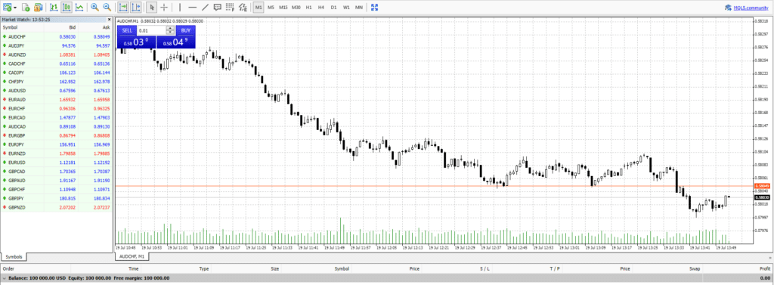Click the buy price 0.58 04 panel
The image size is (774, 285).
(175, 42)
